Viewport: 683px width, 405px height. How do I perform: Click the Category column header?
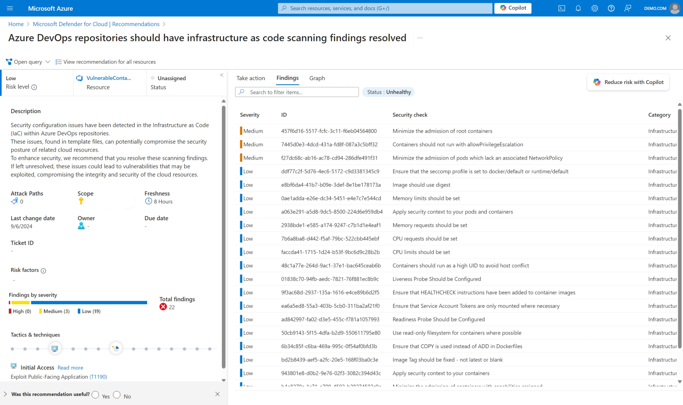pos(659,115)
